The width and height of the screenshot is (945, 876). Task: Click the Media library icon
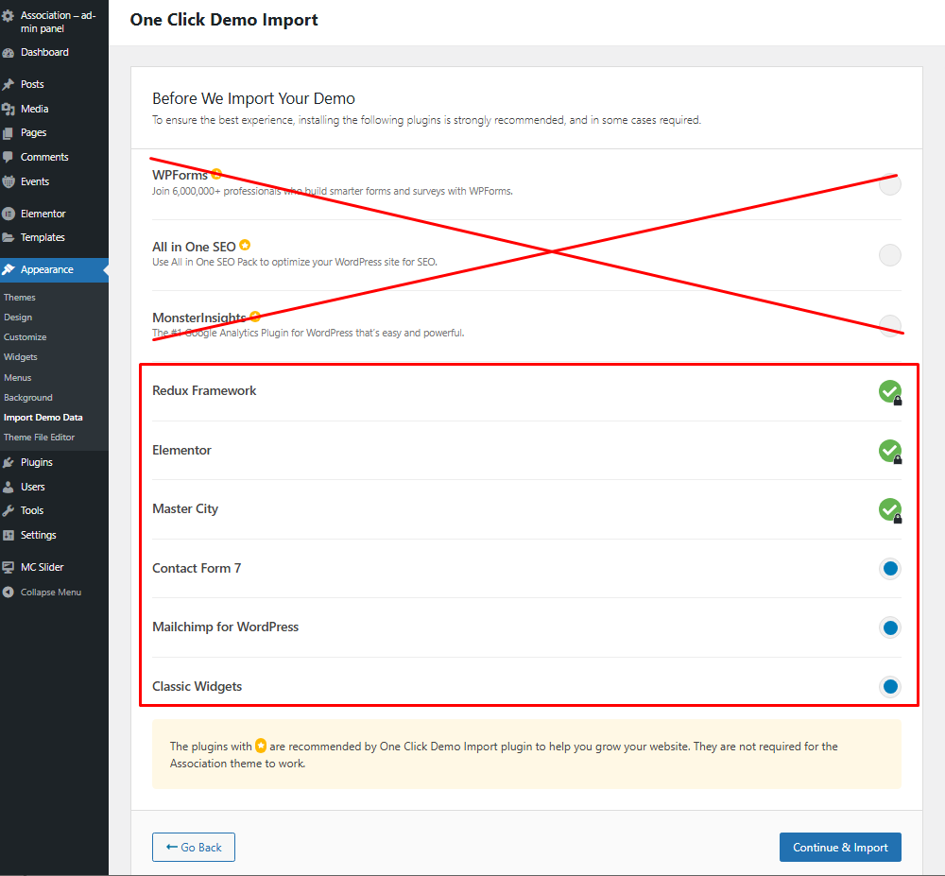pyautogui.click(x=9, y=109)
